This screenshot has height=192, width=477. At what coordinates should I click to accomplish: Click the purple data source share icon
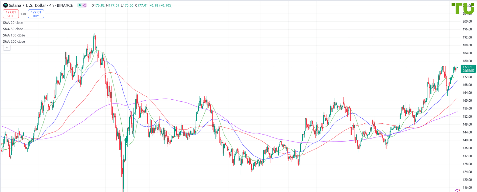pos(84,5)
